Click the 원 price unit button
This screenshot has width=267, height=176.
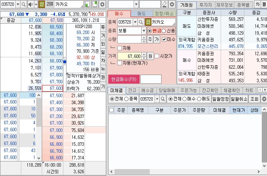(x=150, y=56)
